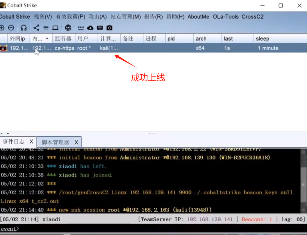Click the disconnect minus icon in toolbar
Image resolution: width=307 pixels, height=235 pixels.
tap(11, 28)
